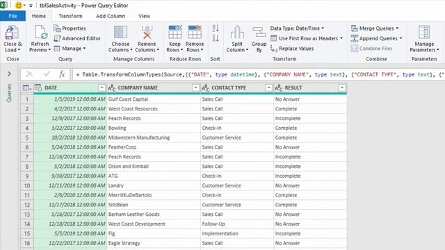Open CONTACT TYPE column filter dropdown

[268, 88]
